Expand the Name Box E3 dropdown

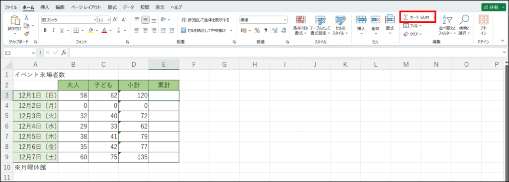34,52
